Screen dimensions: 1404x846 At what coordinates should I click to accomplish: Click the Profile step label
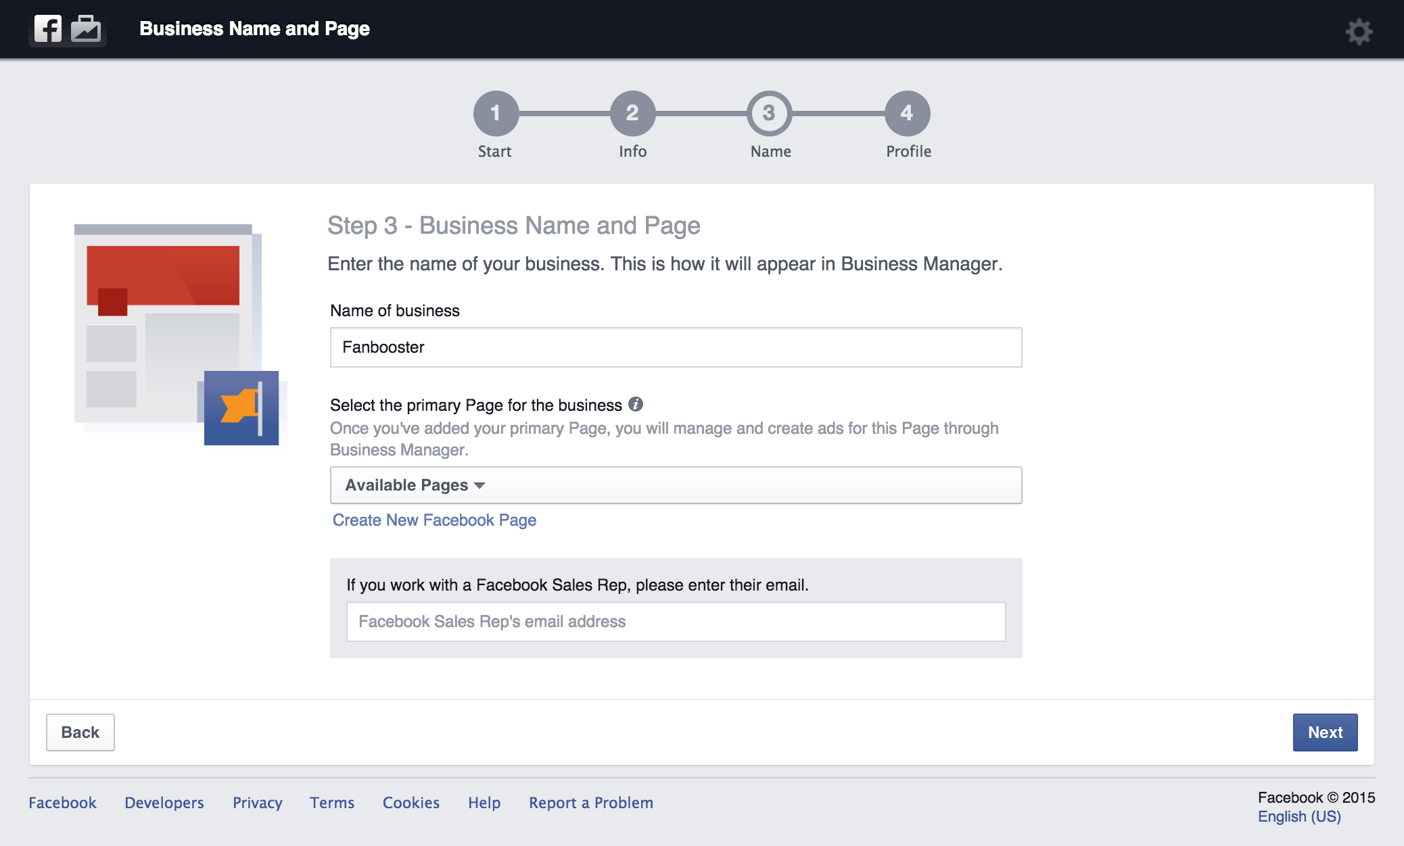click(908, 151)
